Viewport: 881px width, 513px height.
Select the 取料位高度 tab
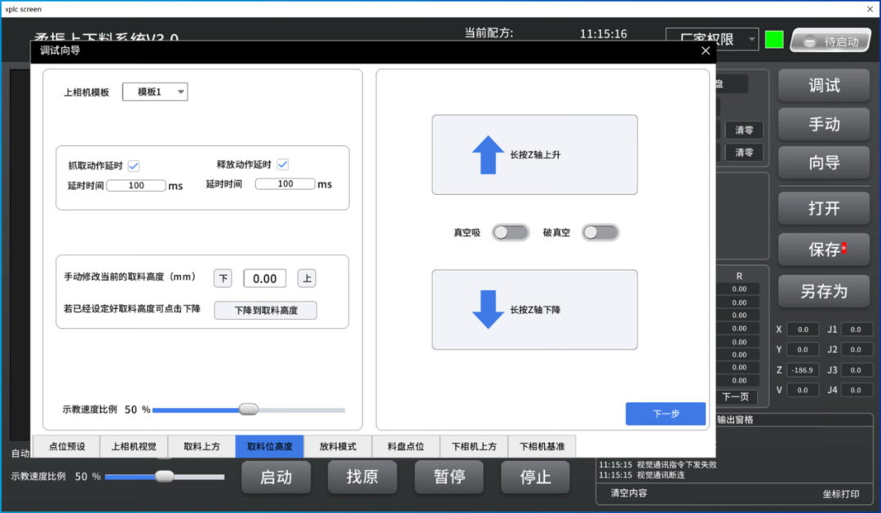point(270,447)
